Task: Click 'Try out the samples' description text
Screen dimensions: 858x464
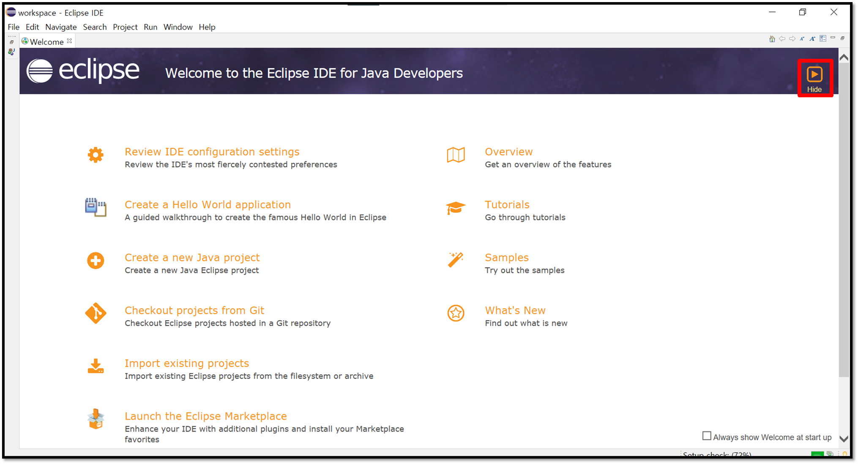Action: pos(525,270)
